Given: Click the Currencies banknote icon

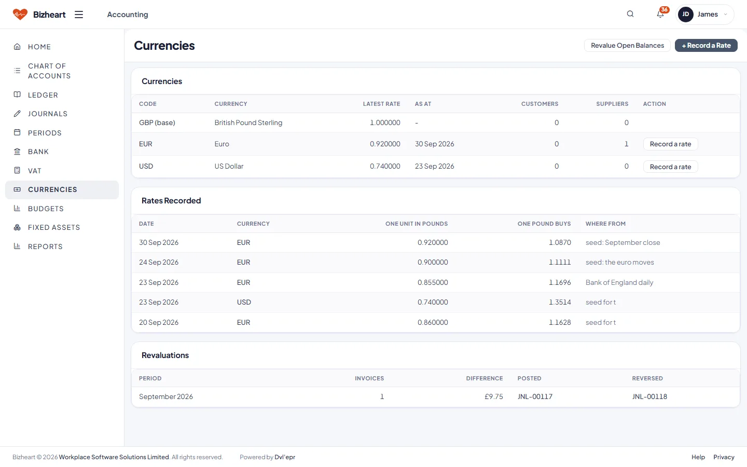Looking at the screenshot, I should tap(17, 189).
